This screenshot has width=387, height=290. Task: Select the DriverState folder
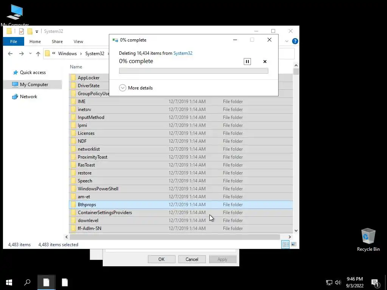[88, 86]
